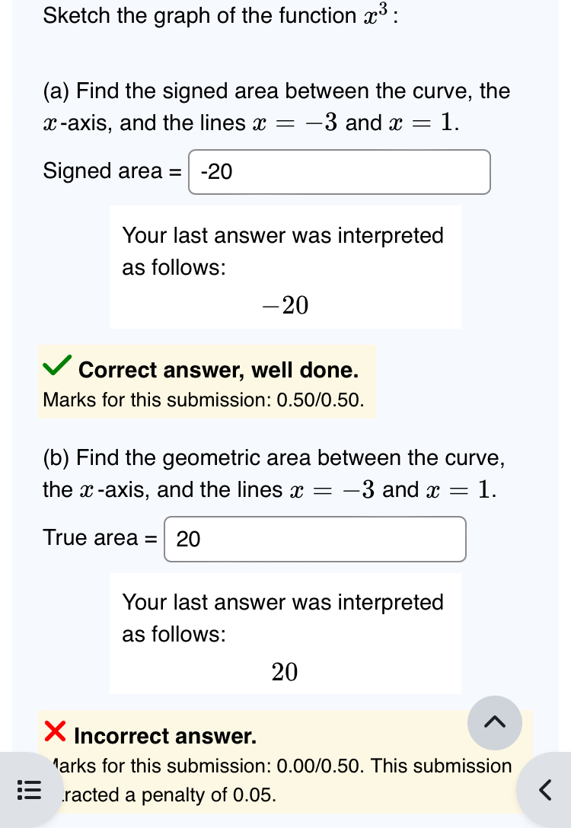
Task: Click the red X beside 'Incorrect answer'
Action: [x=54, y=733]
